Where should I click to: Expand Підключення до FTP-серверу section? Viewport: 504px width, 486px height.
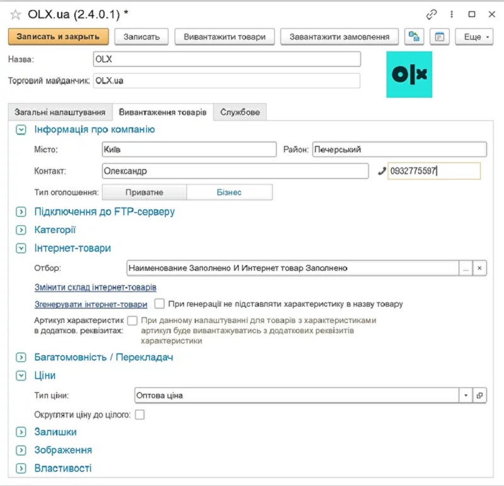(x=21, y=212)
